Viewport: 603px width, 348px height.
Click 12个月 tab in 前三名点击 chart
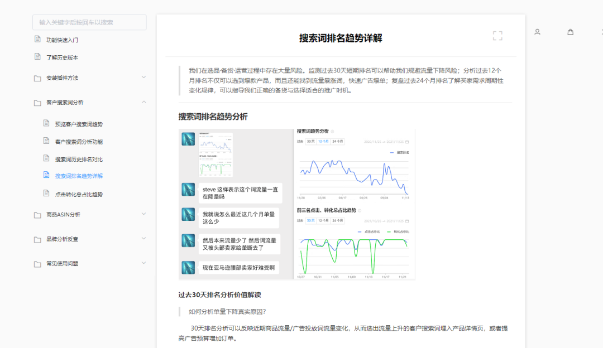point(323,220)
